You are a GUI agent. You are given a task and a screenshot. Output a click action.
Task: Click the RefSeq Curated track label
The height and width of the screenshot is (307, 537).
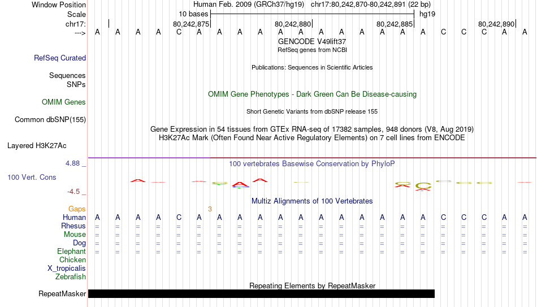pyautogui.click(x=59, y=58)
